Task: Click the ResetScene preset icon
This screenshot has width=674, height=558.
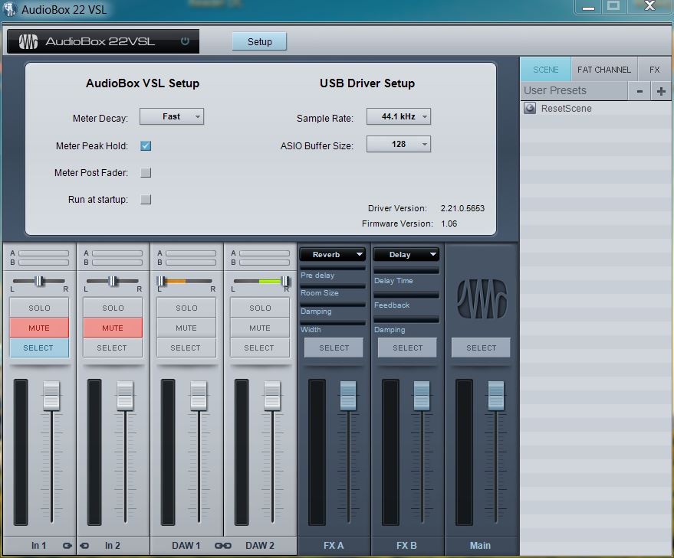Action: point(530,108)
